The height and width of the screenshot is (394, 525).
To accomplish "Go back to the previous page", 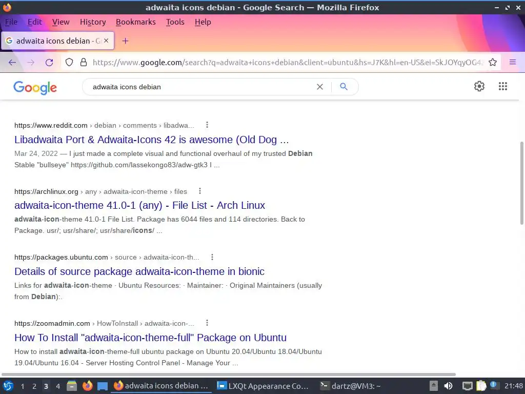I will pyautogui.click(x=12, y=62).
